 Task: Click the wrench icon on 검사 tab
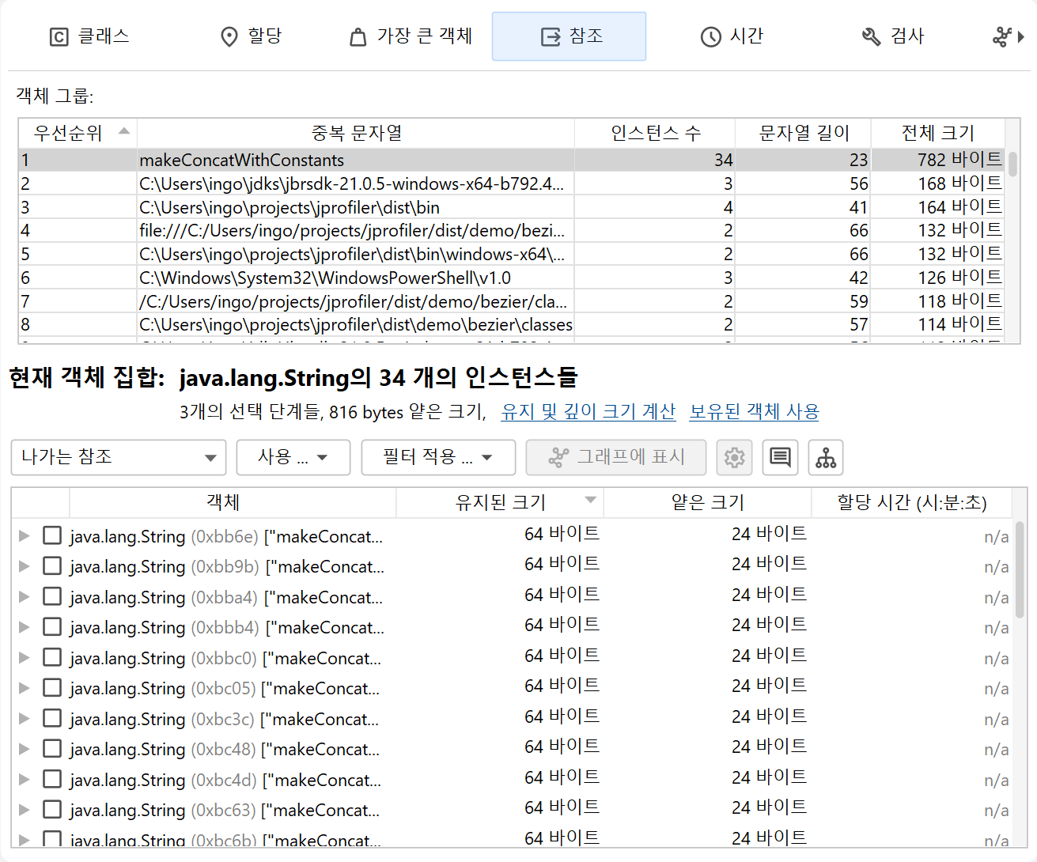pyautogui.click(x=871, y=37)
